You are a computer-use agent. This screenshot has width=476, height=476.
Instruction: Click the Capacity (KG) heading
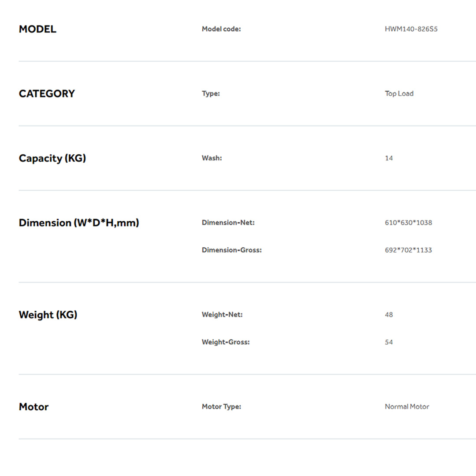coord(52,158)
